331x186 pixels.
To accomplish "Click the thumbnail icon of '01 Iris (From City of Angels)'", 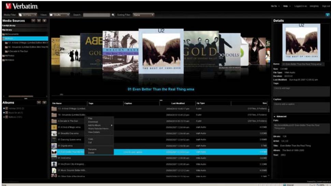I will tap(54, 164).
